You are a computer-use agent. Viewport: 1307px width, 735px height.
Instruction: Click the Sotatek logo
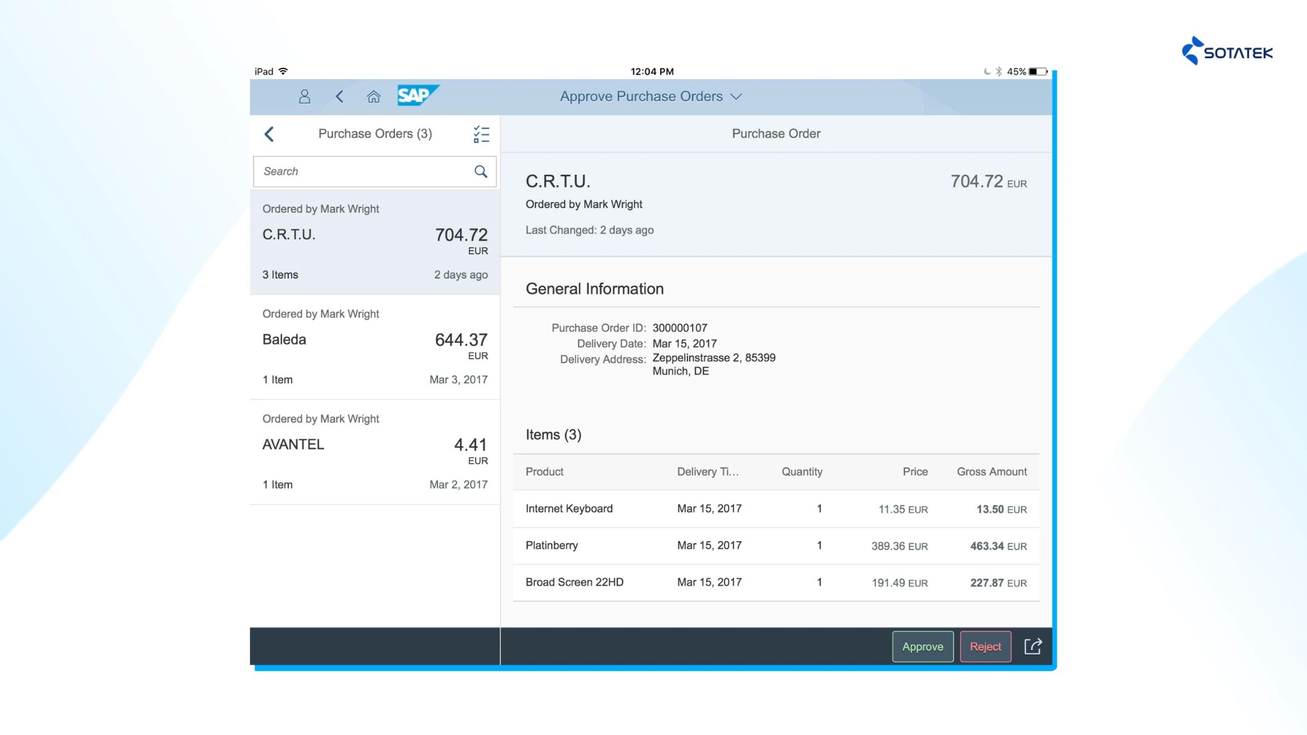[x=1227, y=51]
